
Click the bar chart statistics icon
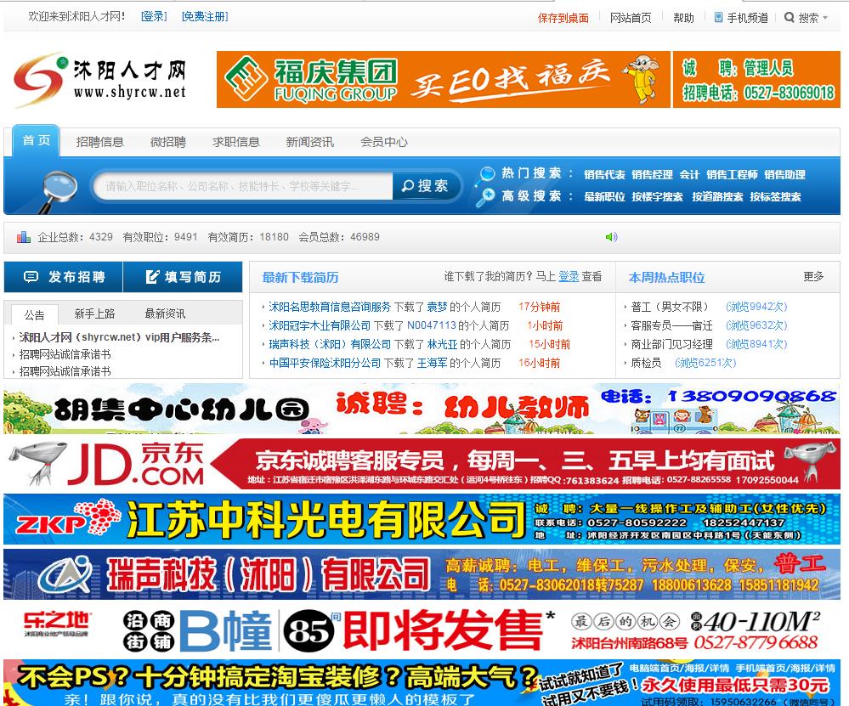(23, 237)
